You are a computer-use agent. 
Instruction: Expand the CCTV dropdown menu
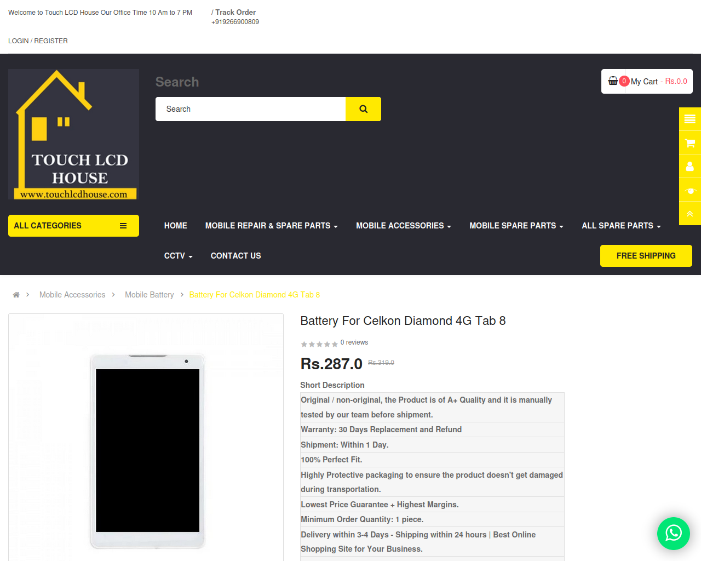179,256
